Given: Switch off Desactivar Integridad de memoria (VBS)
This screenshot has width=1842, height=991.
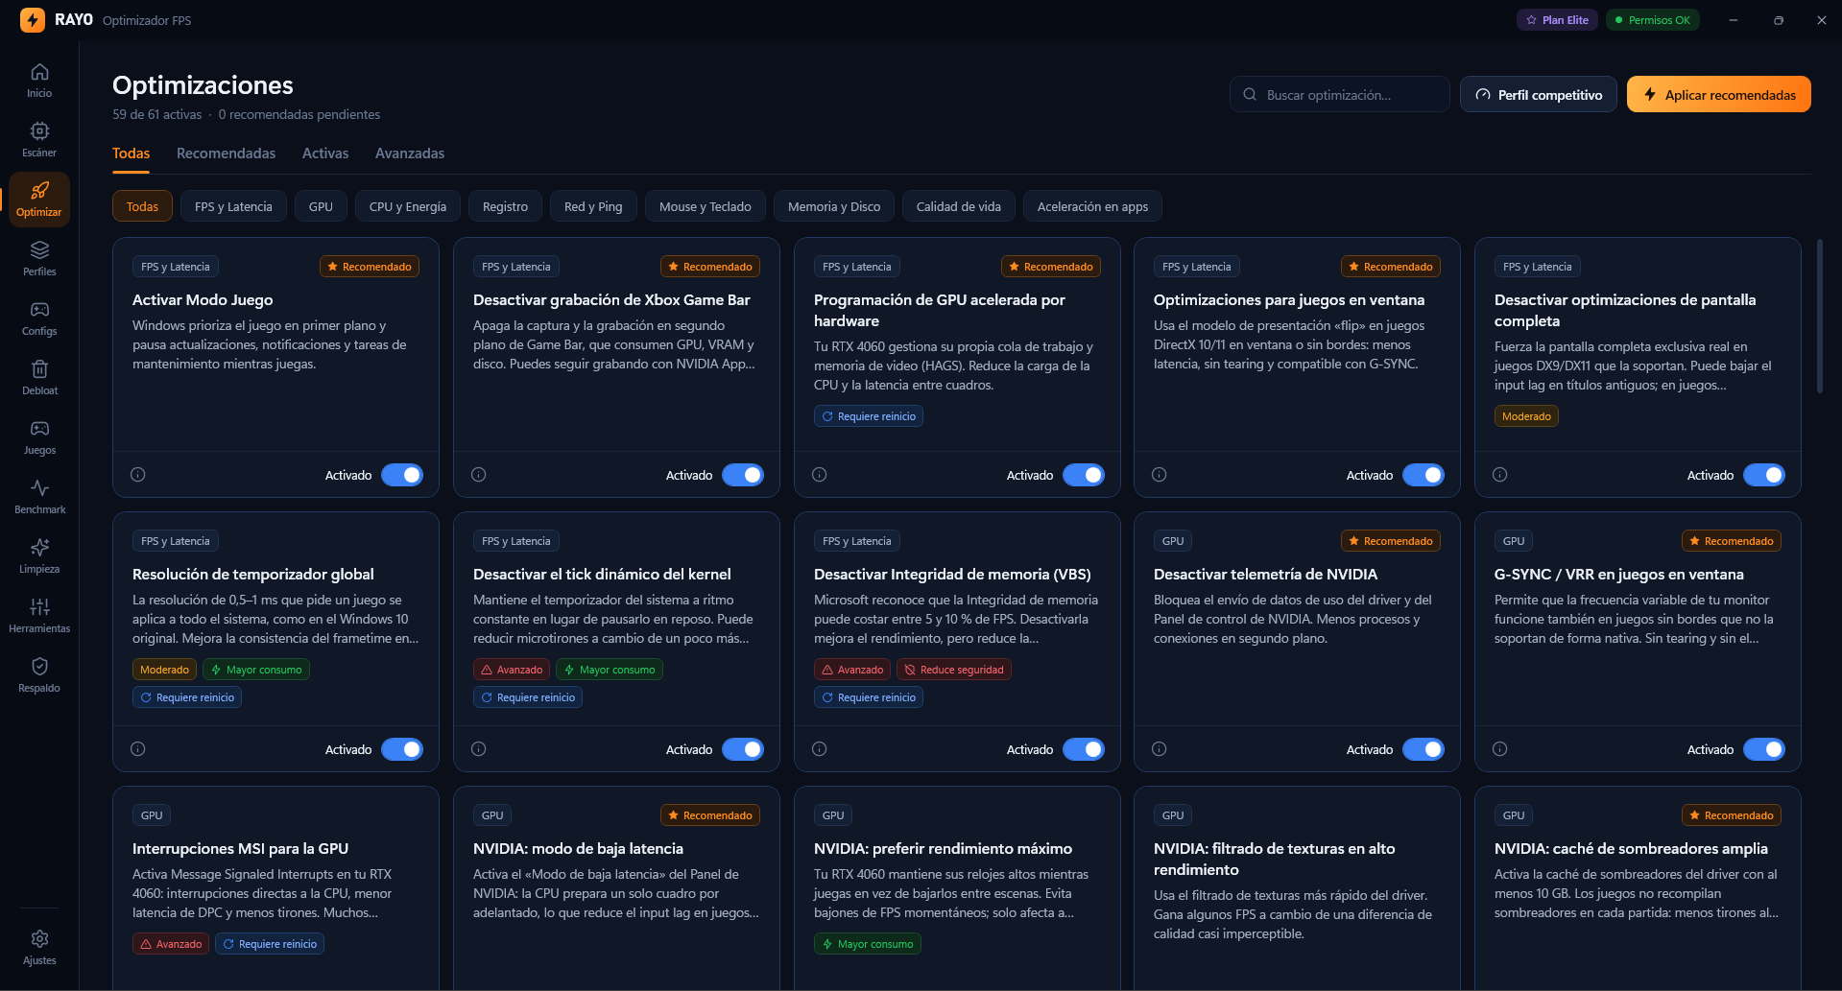Looking at the screenshot, I should tap(1084, 749).
